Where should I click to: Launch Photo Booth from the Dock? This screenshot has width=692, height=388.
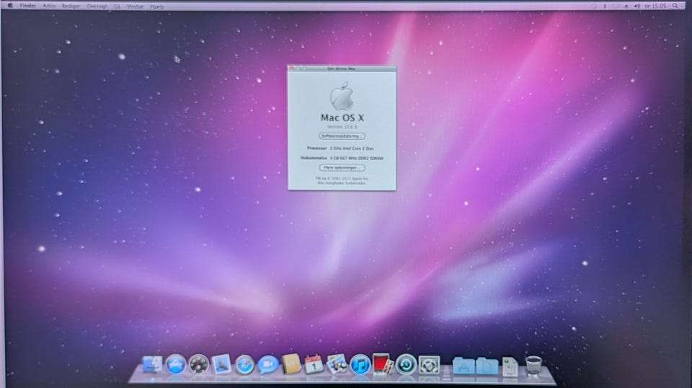coord(382,364)
